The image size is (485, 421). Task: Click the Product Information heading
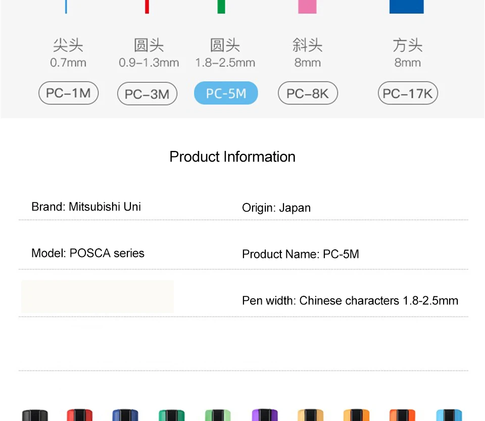click(232, 156)
